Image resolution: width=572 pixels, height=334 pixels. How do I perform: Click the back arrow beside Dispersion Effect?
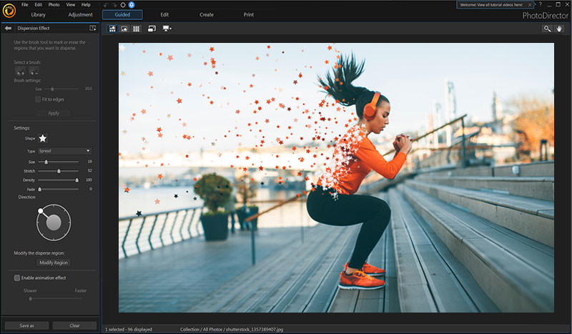[8, 28]
